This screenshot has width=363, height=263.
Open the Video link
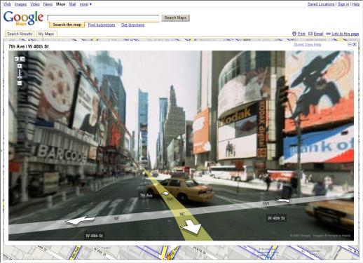[35, 4]
